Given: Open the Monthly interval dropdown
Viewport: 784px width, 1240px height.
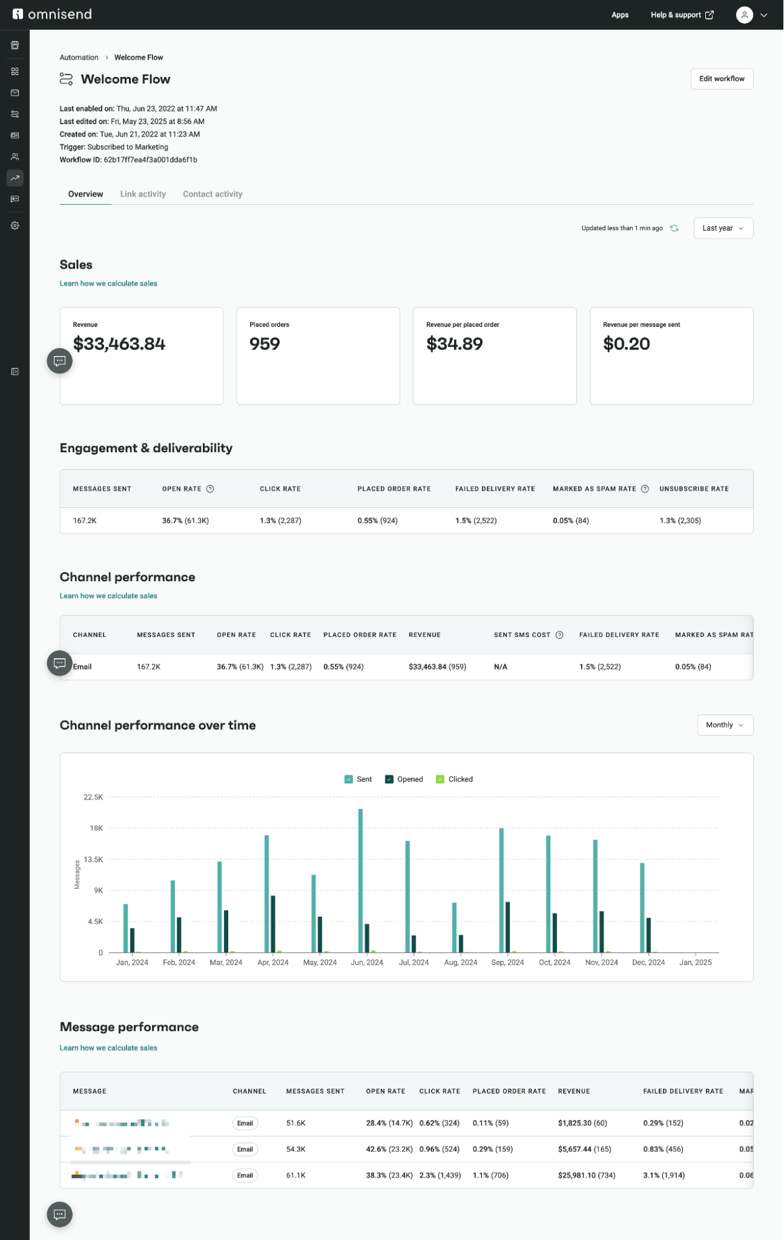Looking at the screenshot, I should point(725,725).
